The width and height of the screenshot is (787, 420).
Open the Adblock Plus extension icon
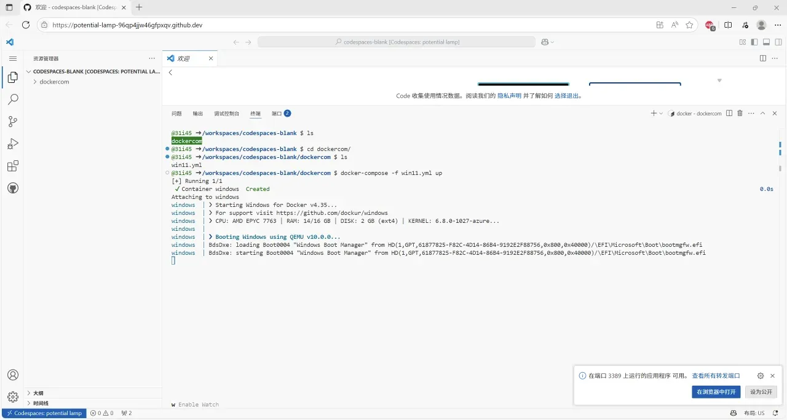pyautogui.click(x=710, y=25)
